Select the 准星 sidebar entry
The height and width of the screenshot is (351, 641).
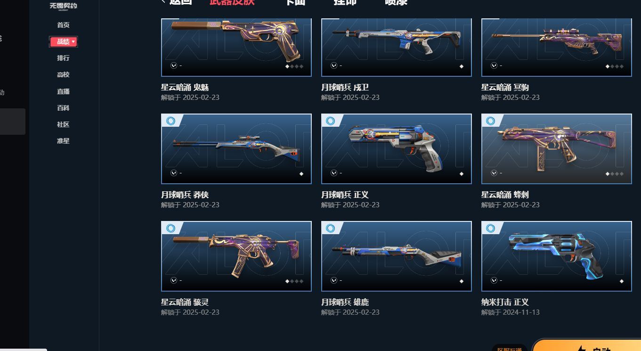coord(63,141)
